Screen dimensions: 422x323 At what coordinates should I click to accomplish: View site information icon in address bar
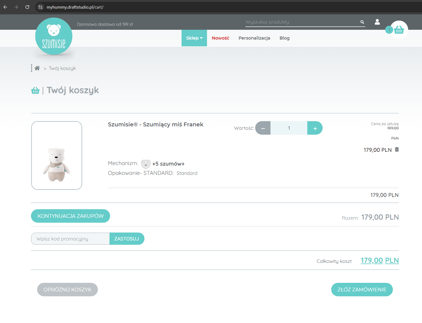click(40, 7)
